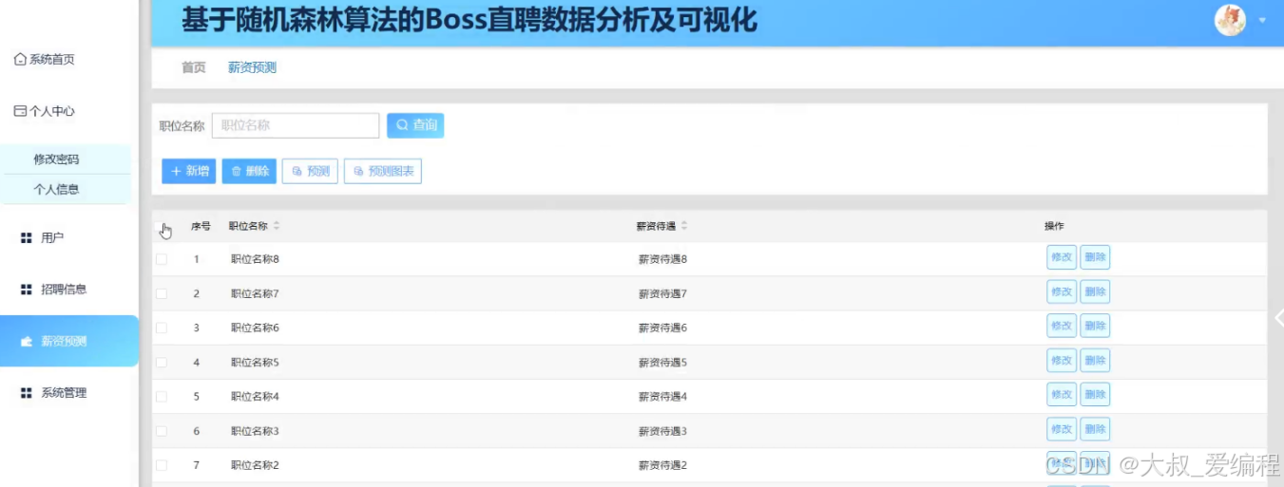Click 修改 for 职位名称8 row
The image size is (1284, 487).
point(1061,257)
